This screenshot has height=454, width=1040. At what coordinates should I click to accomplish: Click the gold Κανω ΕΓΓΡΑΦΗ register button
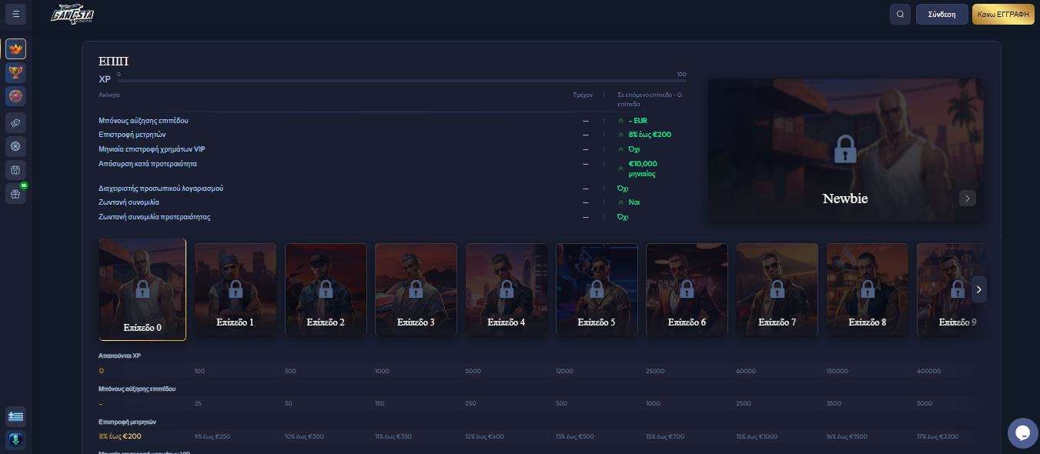[1003, 14]
